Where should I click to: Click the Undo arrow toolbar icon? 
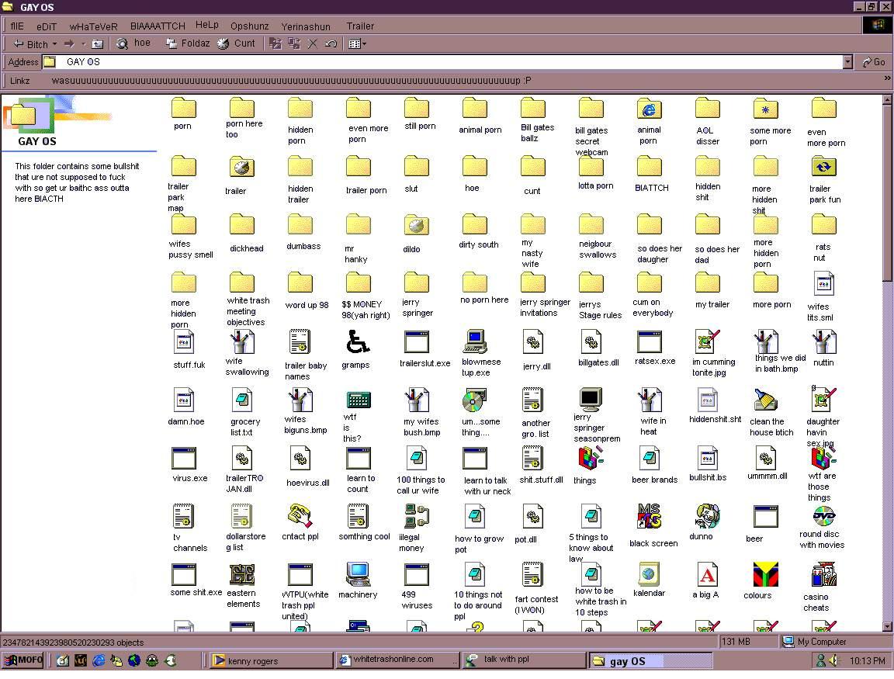(x=331, y=44)
